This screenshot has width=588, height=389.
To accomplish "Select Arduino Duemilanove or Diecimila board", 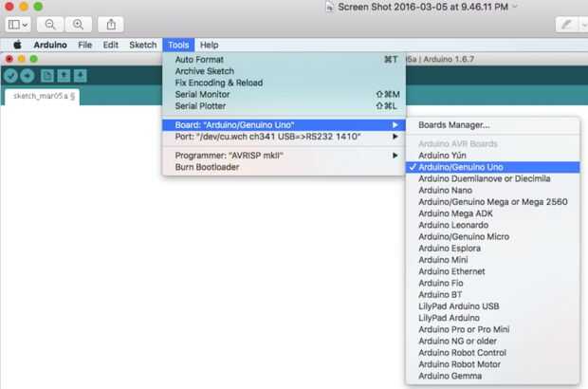I will point(493,179).
